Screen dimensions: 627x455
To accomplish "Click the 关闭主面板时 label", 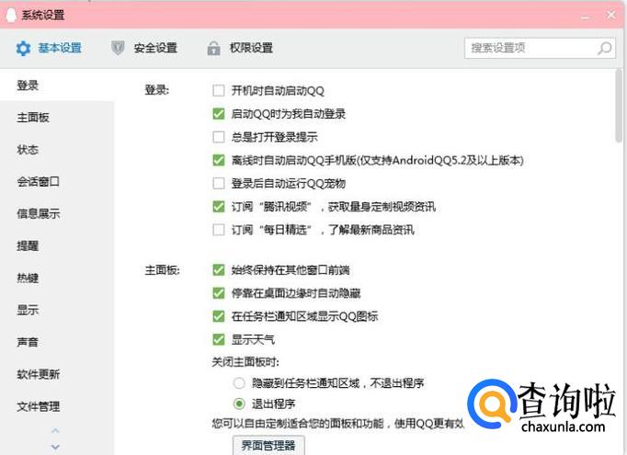I will click(245, 362).
